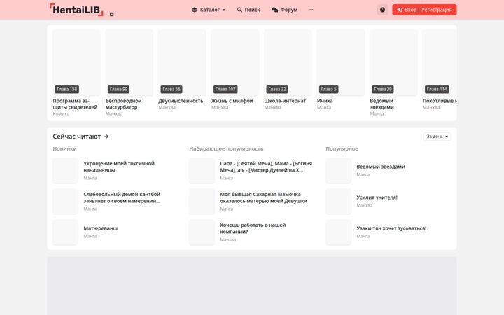504x315 pixels.
Task: Open Жизнь с милфой title link
Action: (x=232, y=101)
